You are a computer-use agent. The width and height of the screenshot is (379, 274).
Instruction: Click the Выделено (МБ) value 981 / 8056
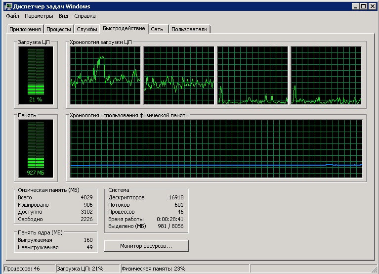pos(170,226)
